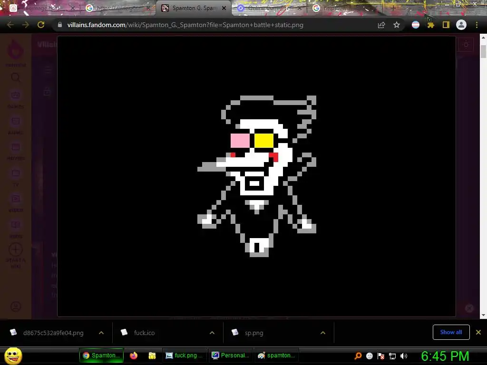Image resolution: width=487 pixels, height=365 pixels.
Task: Open the smiley face Start button
Action: (x=13, y=355)
